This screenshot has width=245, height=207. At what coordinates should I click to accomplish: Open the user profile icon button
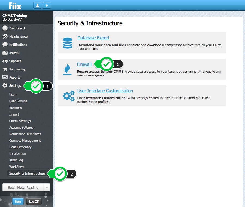pyautogui.click(x=38, y=5)
